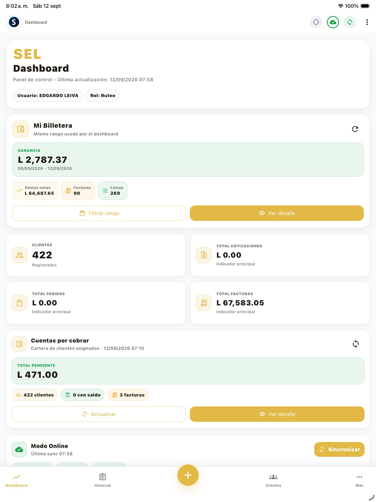The width and height of the screenshot is (376, 502).
Task: Tap the Total Facturas receipt icon
Action: [x=204, y=303]
